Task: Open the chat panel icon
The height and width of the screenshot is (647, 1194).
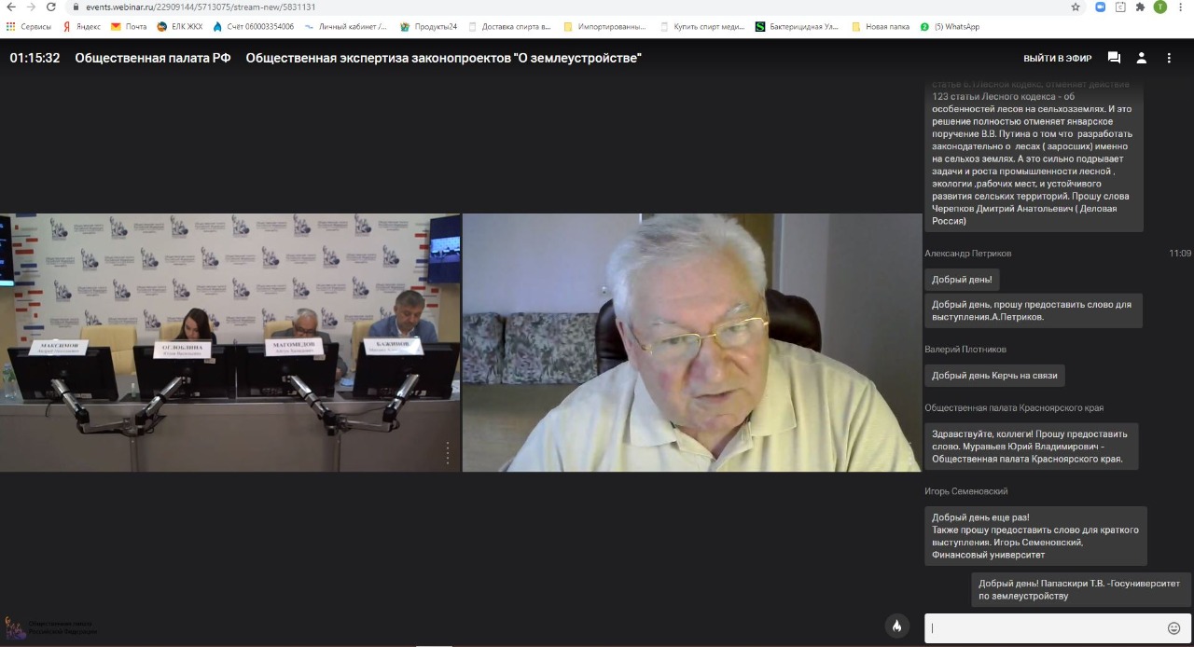Action: coord(1114,58)
